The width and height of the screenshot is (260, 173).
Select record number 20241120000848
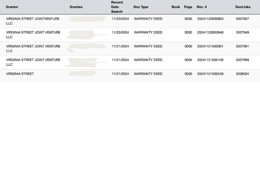click(x=210, y=32)
